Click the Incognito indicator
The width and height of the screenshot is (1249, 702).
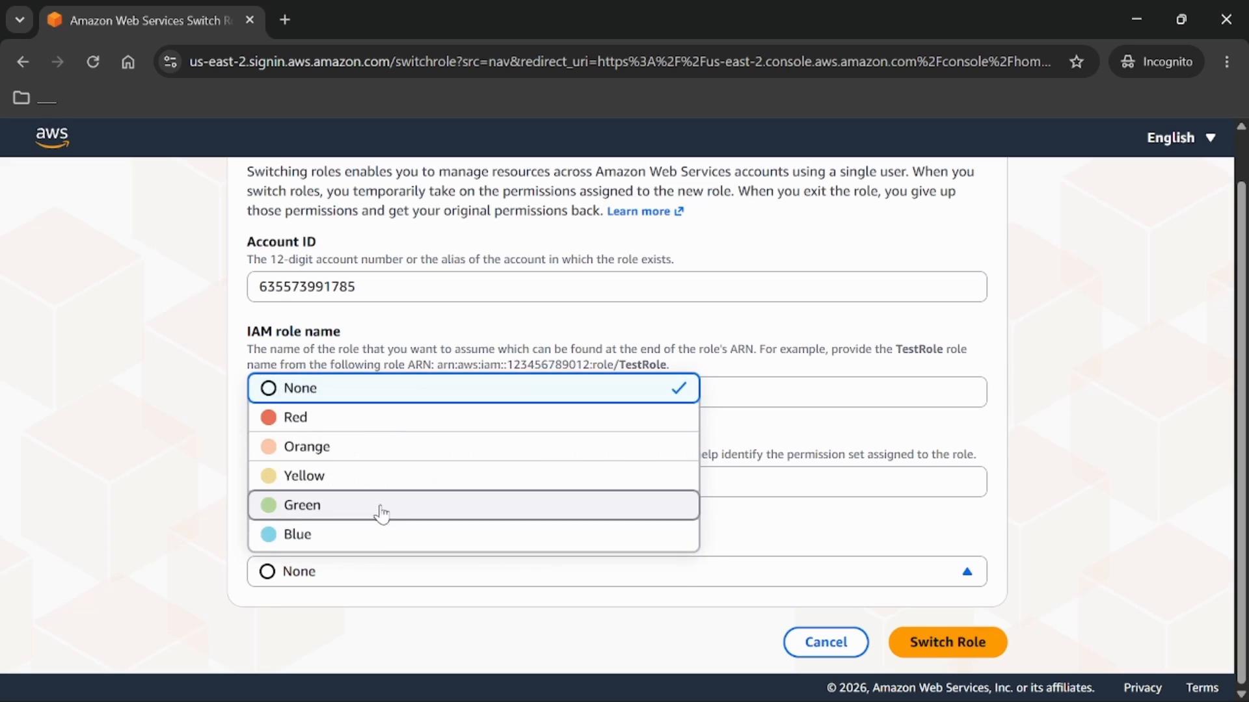tap(1157, 62)
